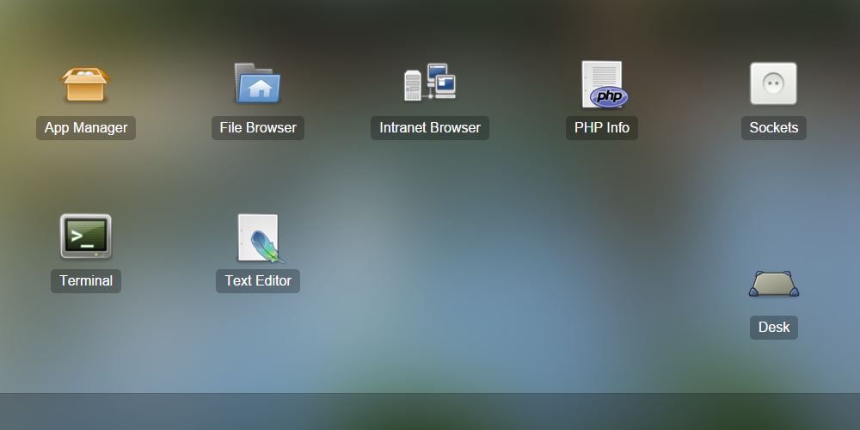Image resolution: width=860 pixels, height=430 pixels.
Task: Click the "Text Editor" label
Action: [258, 281]
